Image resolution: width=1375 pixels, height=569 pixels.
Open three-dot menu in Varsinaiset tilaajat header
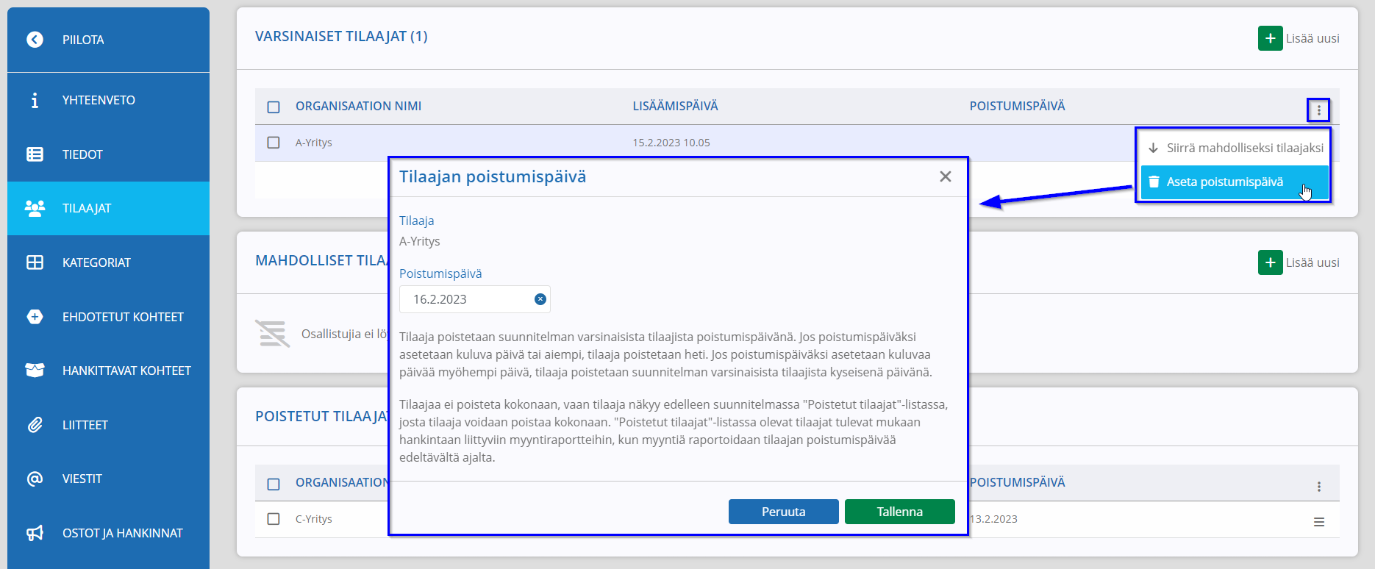tap(1318, 110)
